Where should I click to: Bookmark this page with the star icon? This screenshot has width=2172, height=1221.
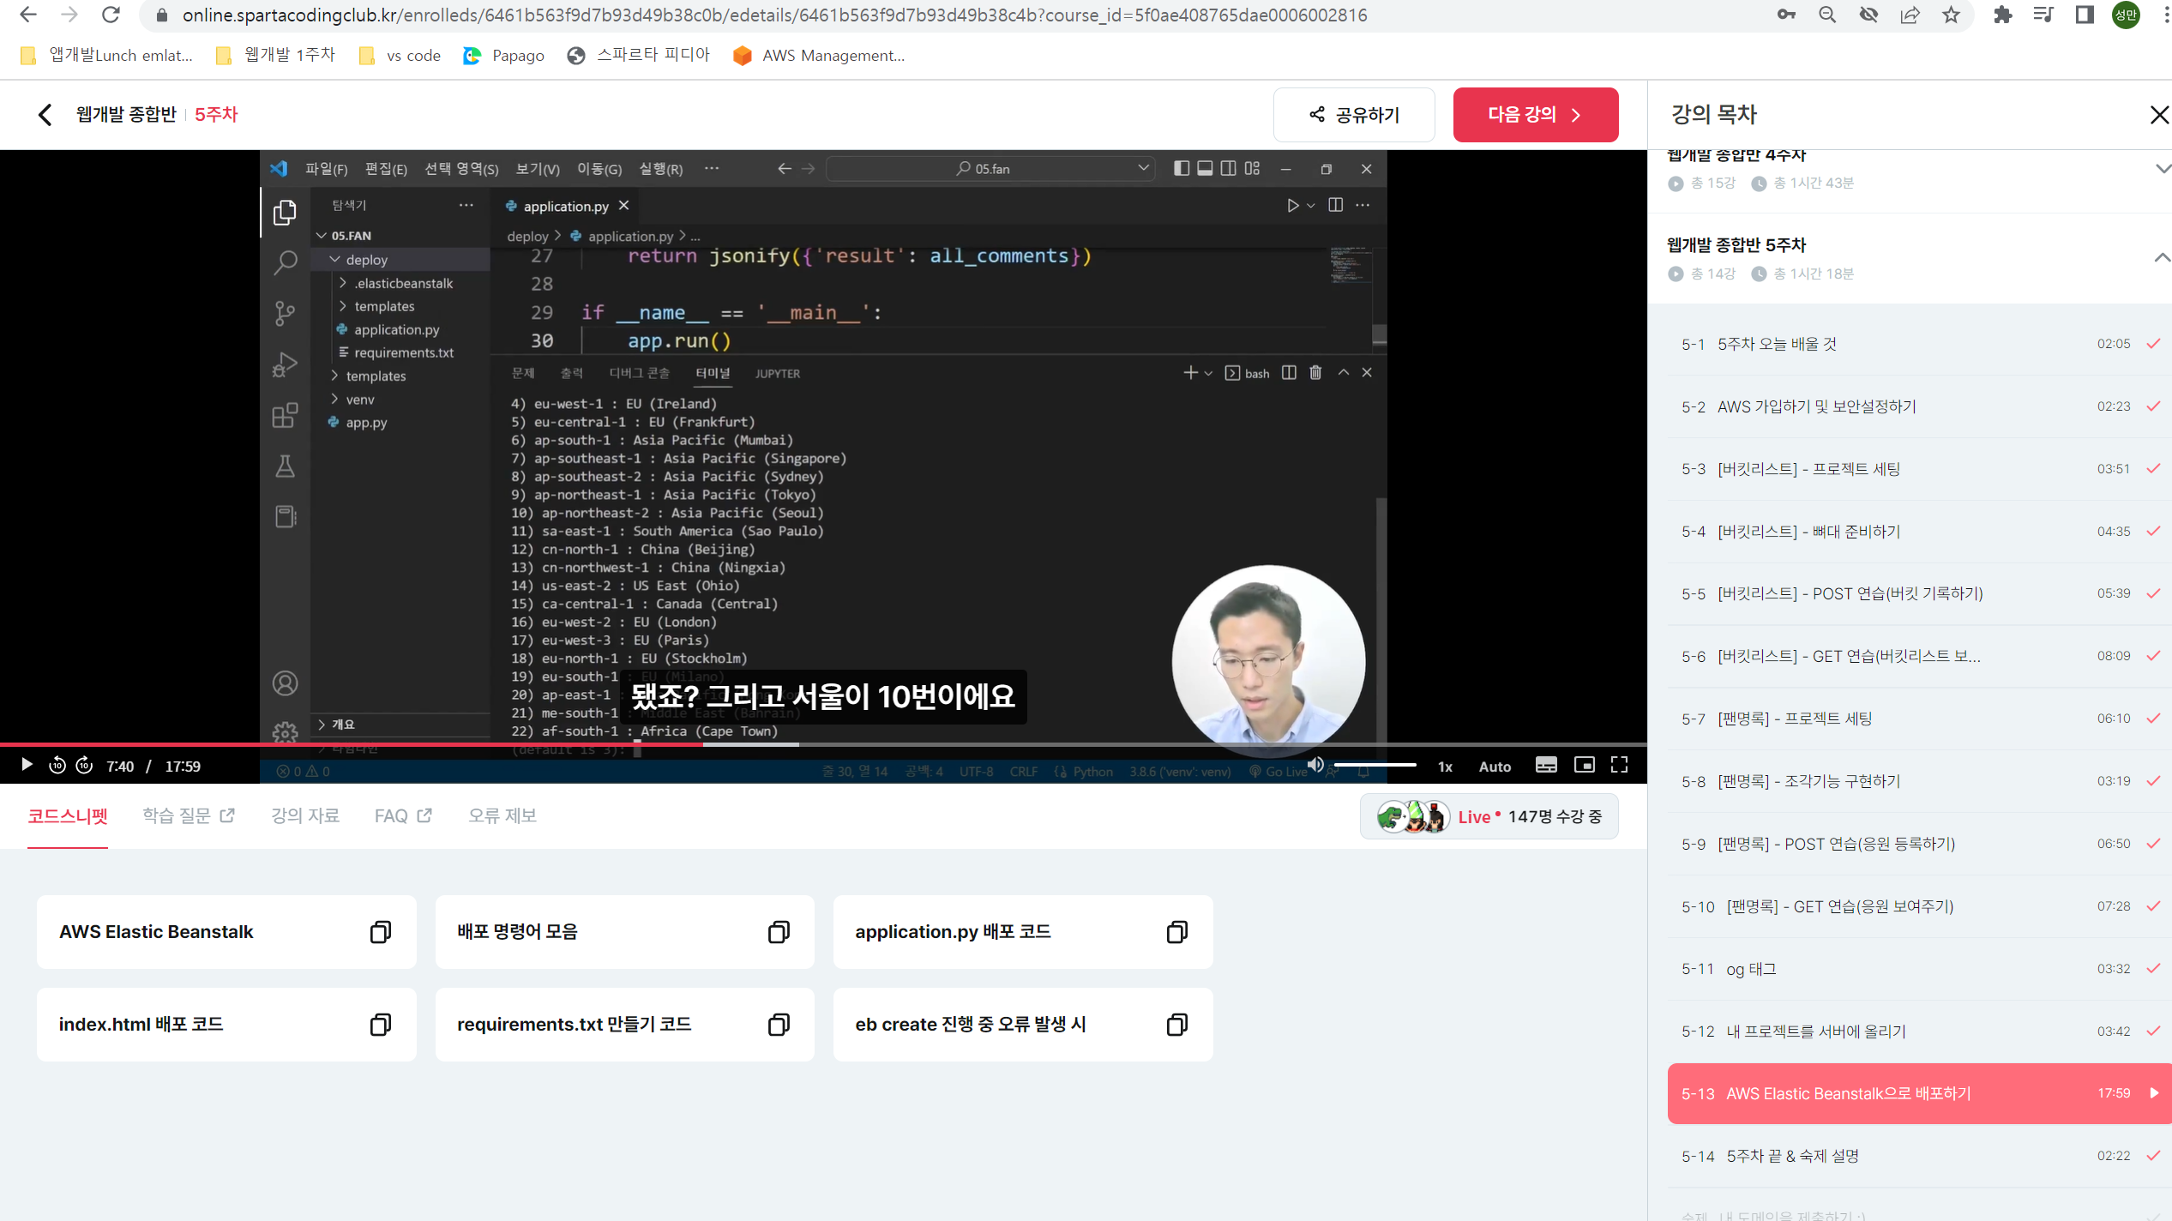[x=1952, y=15]
